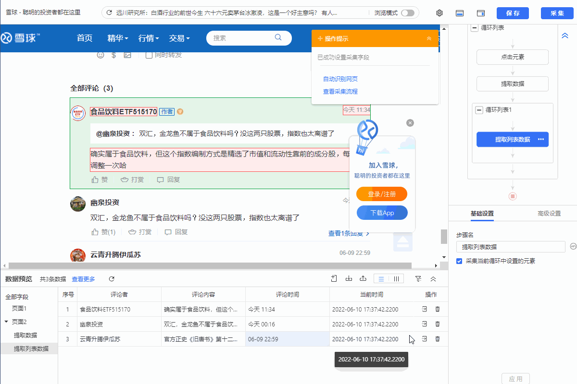Screen dimensions: 577x384
Task: Delete row 3 云青升腾伊瓜苏 with trash icon
Action: pyautogui.click(x=438, y=339)
